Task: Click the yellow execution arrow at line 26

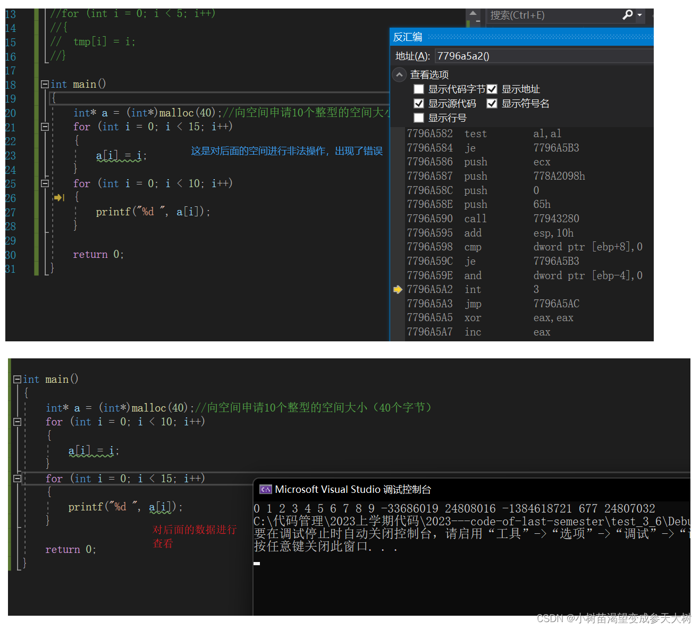Action: [58, 197]
